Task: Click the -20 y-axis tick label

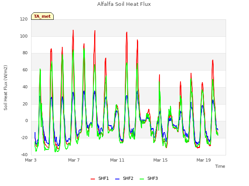Action: pyautogui.click(x=24, y=138)
